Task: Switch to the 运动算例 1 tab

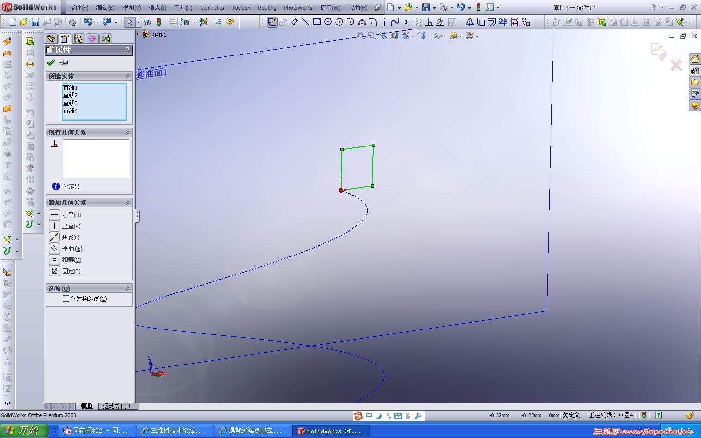Action: [x=117, y=406]
